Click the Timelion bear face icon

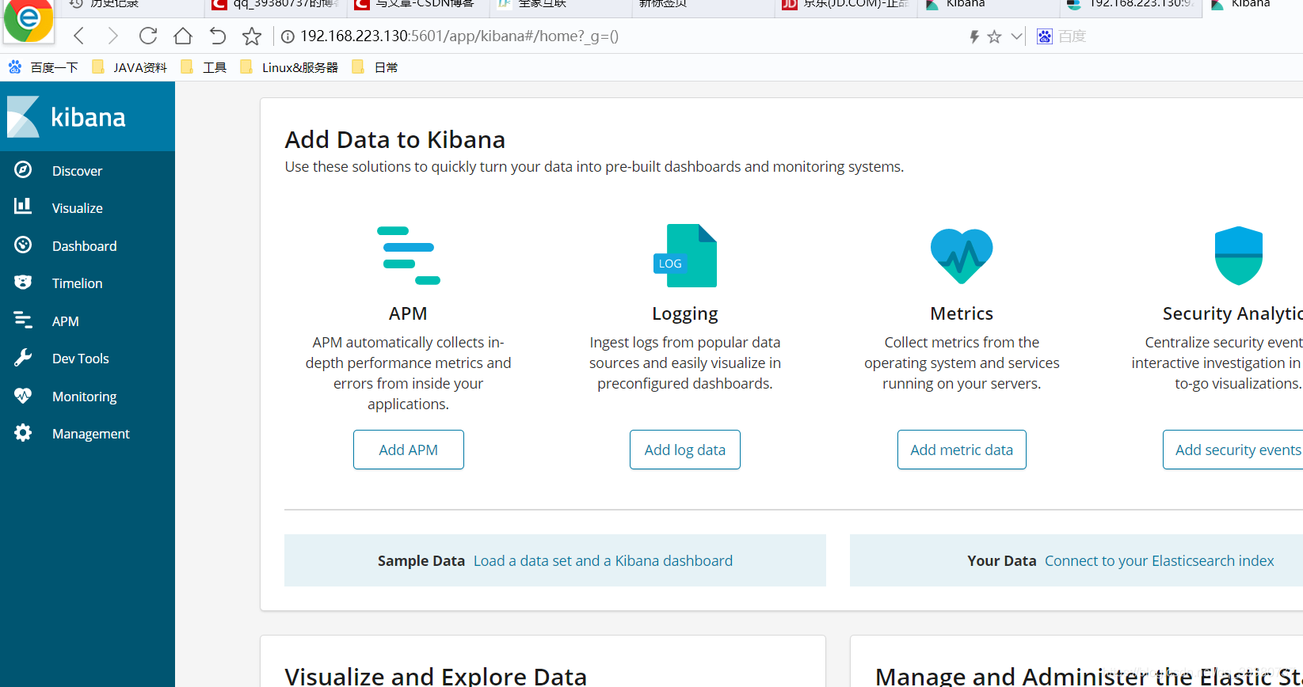[x=23, y=282]
